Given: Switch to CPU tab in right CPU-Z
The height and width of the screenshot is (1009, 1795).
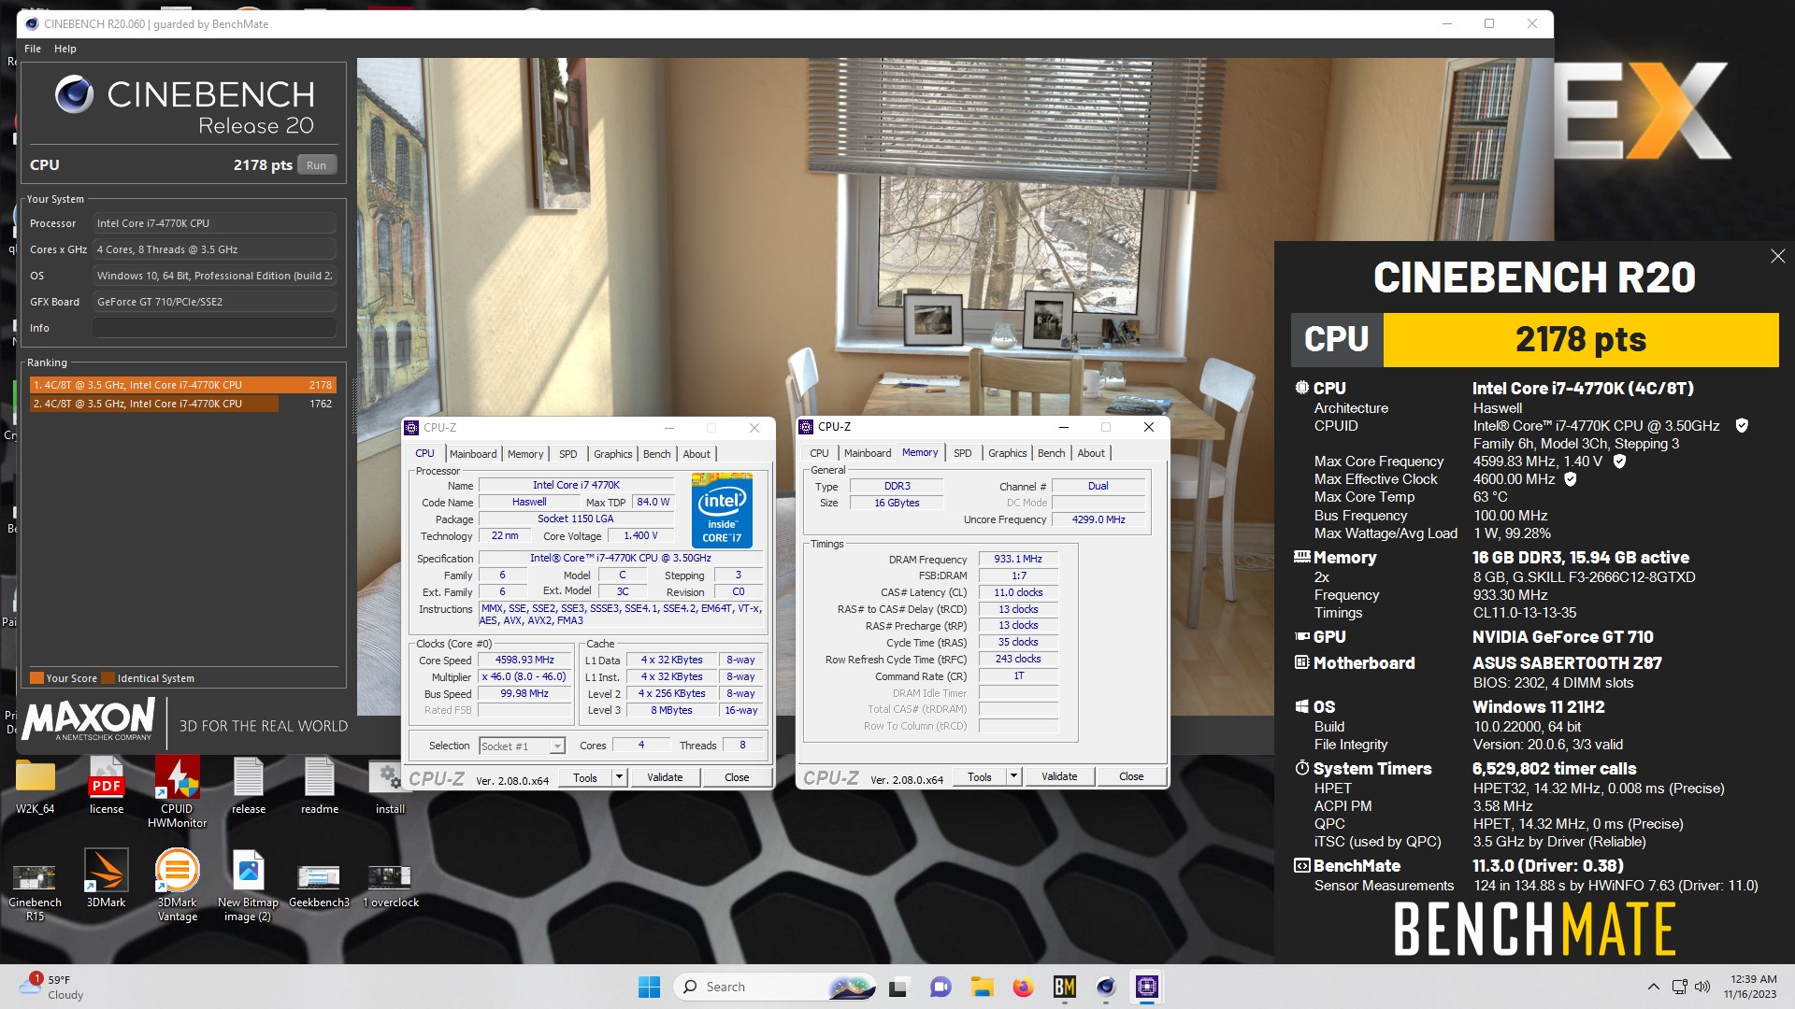Looking at the screenshot, I should (x=819, y=453).
